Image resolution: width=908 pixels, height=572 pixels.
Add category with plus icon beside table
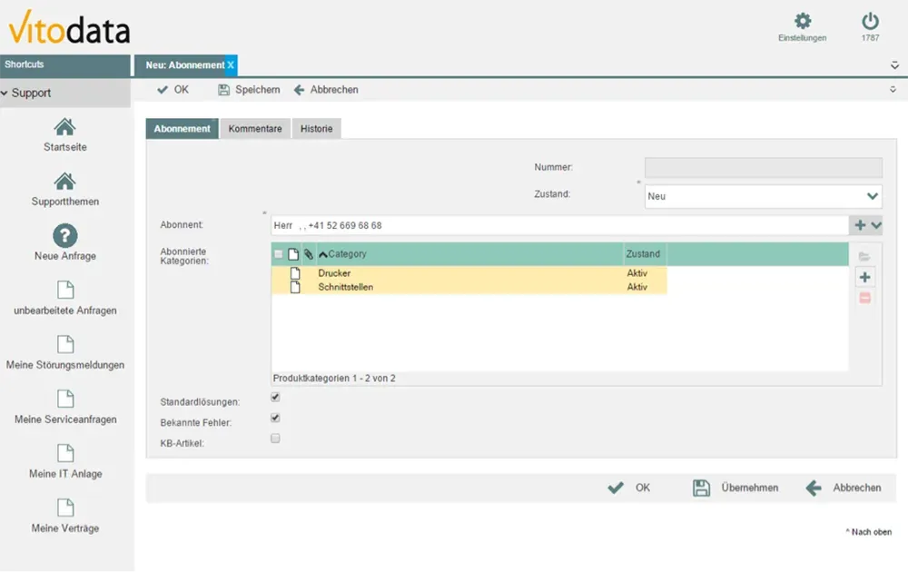pos(864,277)
